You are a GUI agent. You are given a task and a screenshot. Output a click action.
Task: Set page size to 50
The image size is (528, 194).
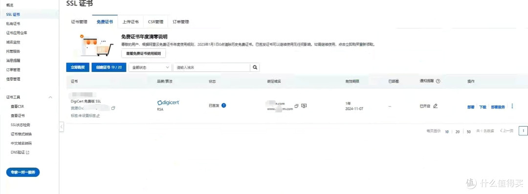pyautogui.click(x=468, y=131)
